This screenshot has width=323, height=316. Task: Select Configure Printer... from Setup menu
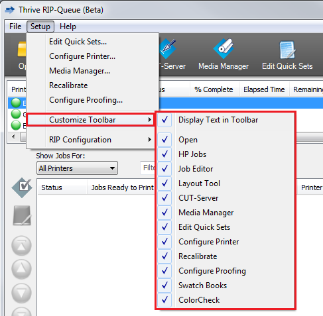click(x=82, y=56)
